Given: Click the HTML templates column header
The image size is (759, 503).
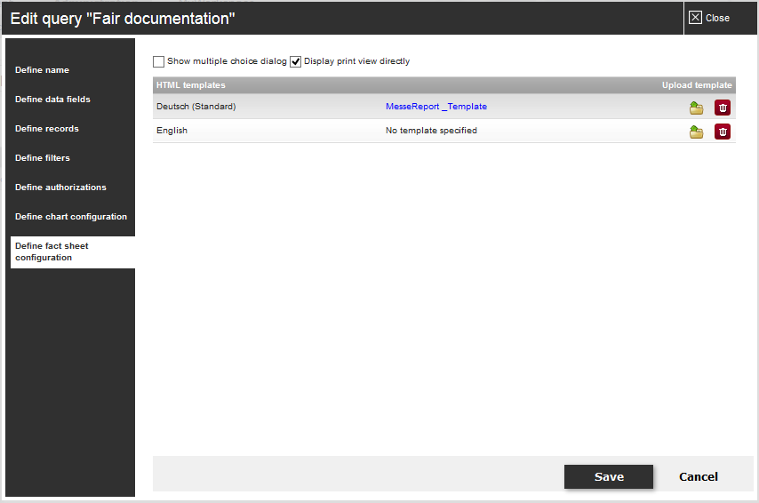Looking at the screenshot, I should click(x=191, y=85).
